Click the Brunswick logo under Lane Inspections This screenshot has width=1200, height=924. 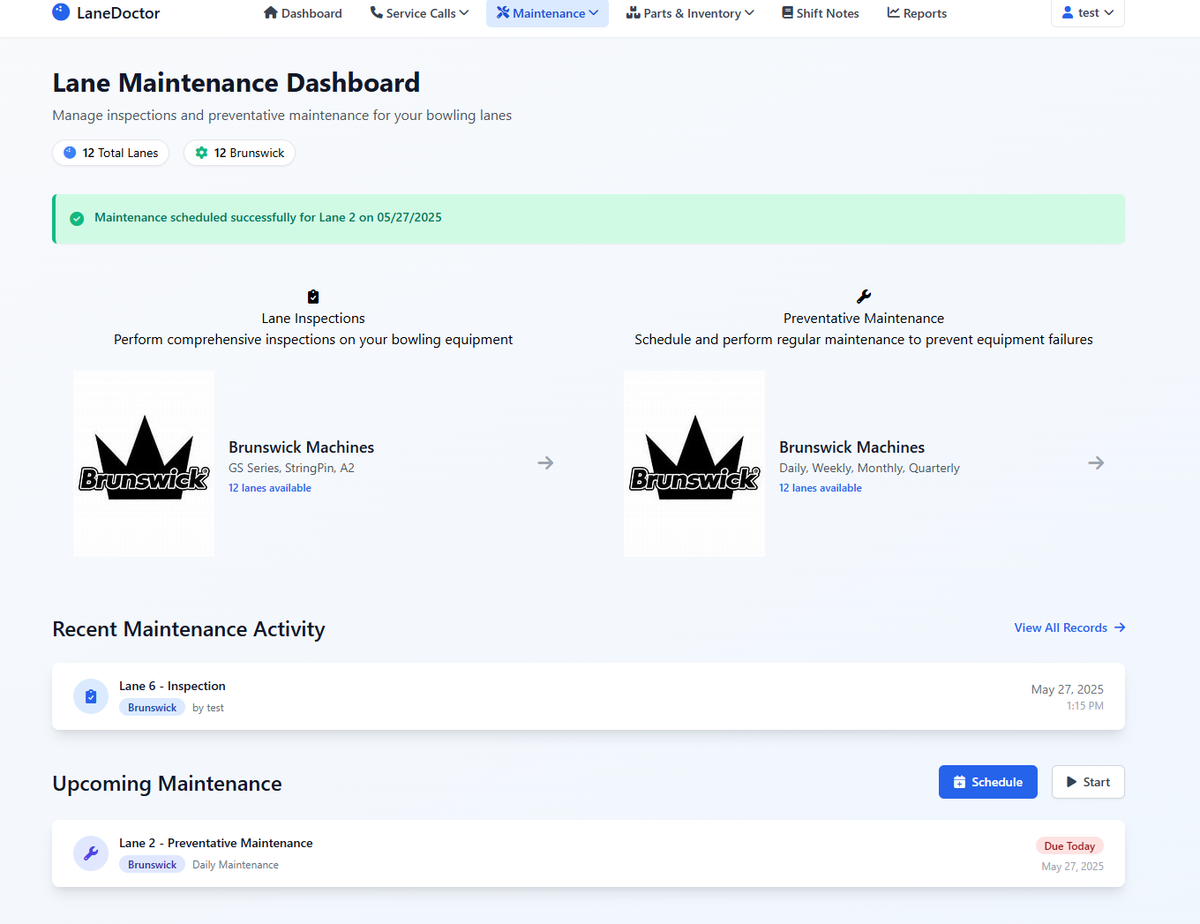pyautogui.click(x=144, y=463)
